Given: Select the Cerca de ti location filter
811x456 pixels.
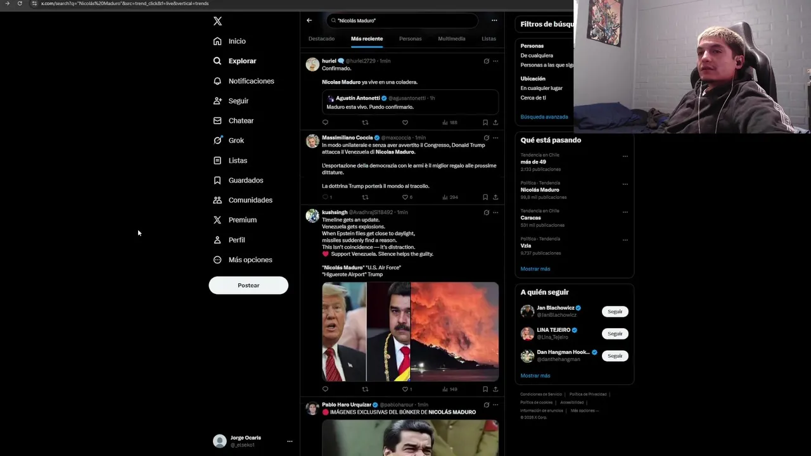Looking at the screenshot, I should point(533,98).
